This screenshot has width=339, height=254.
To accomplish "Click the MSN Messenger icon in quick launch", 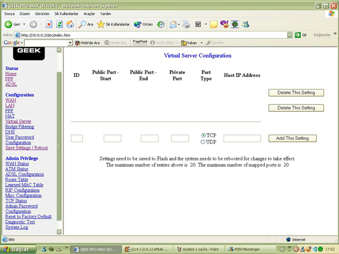I will click(x=44, y=249).
